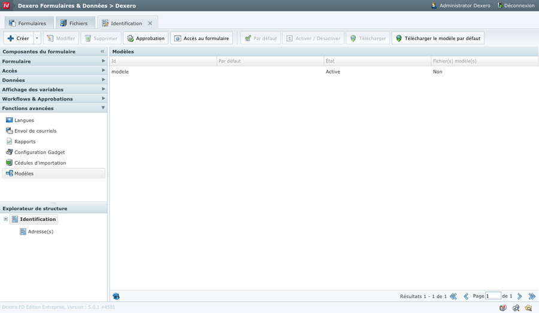Click the Dexero FD logo icon
The image size is (539, 313).
[7, 5]
